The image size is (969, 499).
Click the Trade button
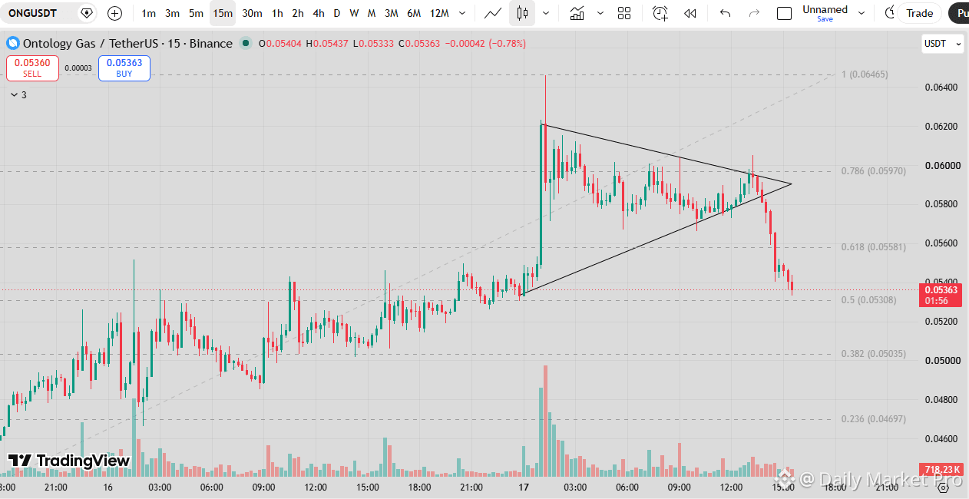[x=919, y=13]
